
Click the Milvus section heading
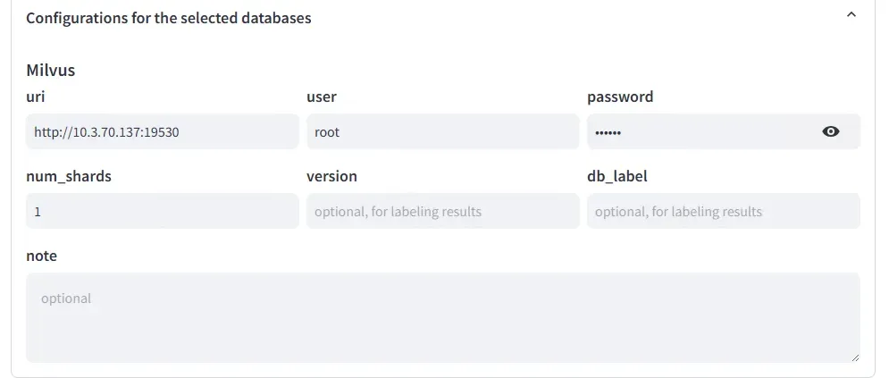(x=50, y=70)
